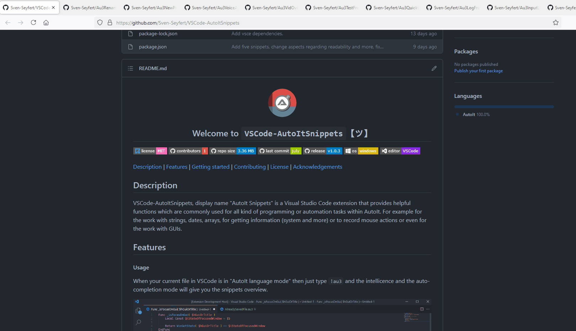This screenshot has width=576, height=331.
Task: Open the package.json file
Action: 153,47
